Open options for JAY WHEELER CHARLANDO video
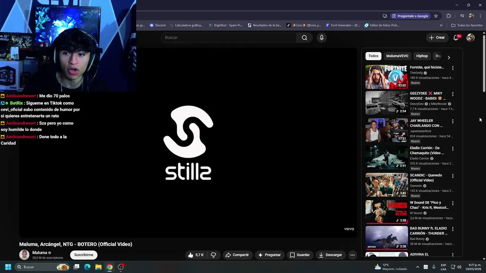 (x=453, y=121)
